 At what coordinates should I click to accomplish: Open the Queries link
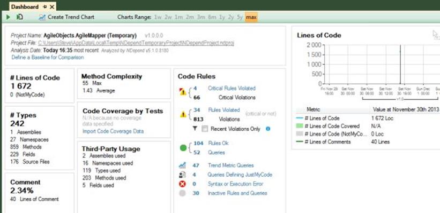pyautogui.click(x=217, y=152)
